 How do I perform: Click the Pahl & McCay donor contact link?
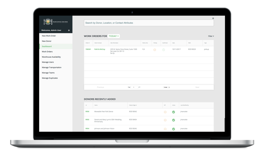click(x=100, y=49)
